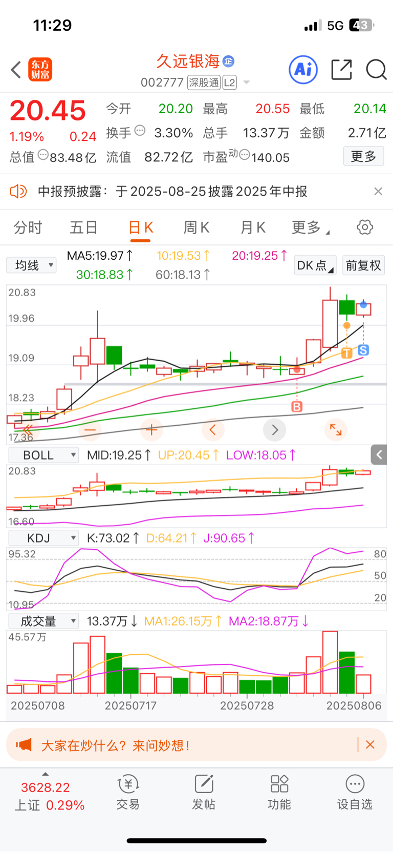Open 大家在炒什么 来问妙想 link
The width and height of the screenshot is (393, 852).
[116, 745]
